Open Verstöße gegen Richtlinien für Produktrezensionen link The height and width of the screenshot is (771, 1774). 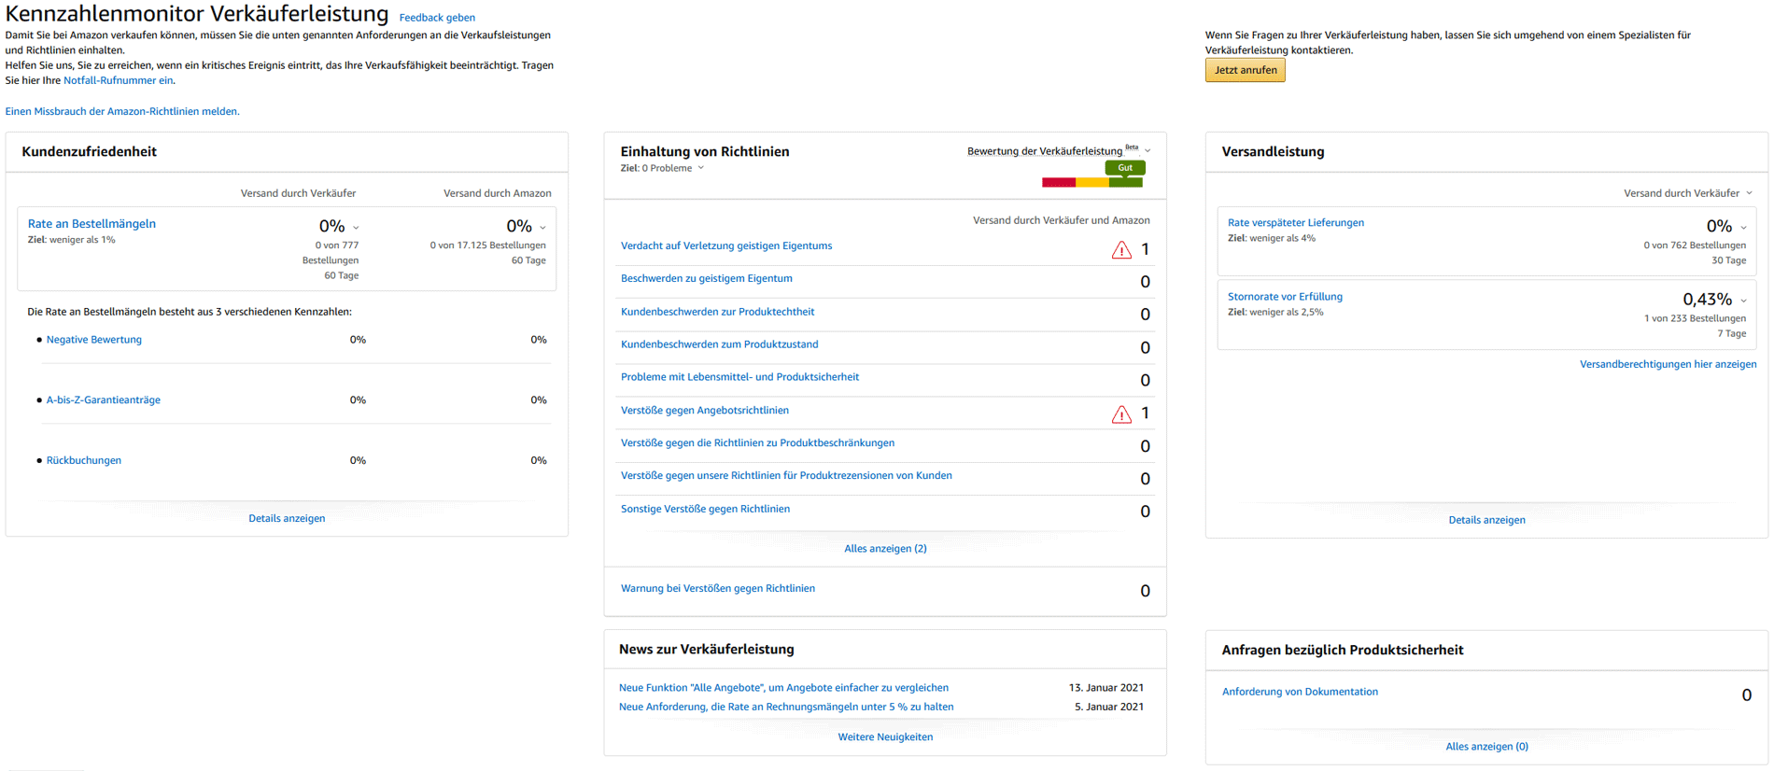[786, 476]
